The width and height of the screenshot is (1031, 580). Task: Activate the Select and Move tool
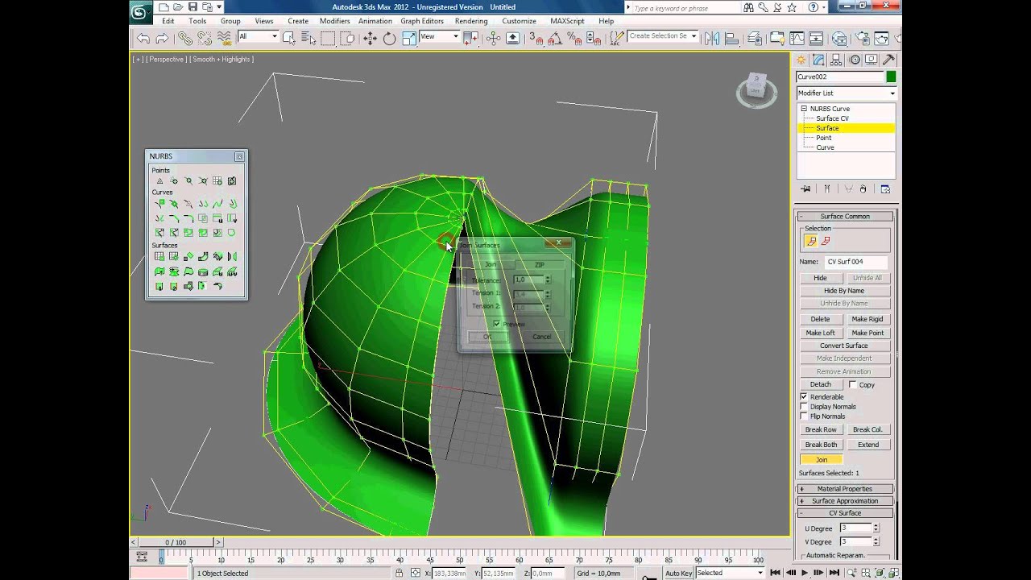click(x=370, y=38)
